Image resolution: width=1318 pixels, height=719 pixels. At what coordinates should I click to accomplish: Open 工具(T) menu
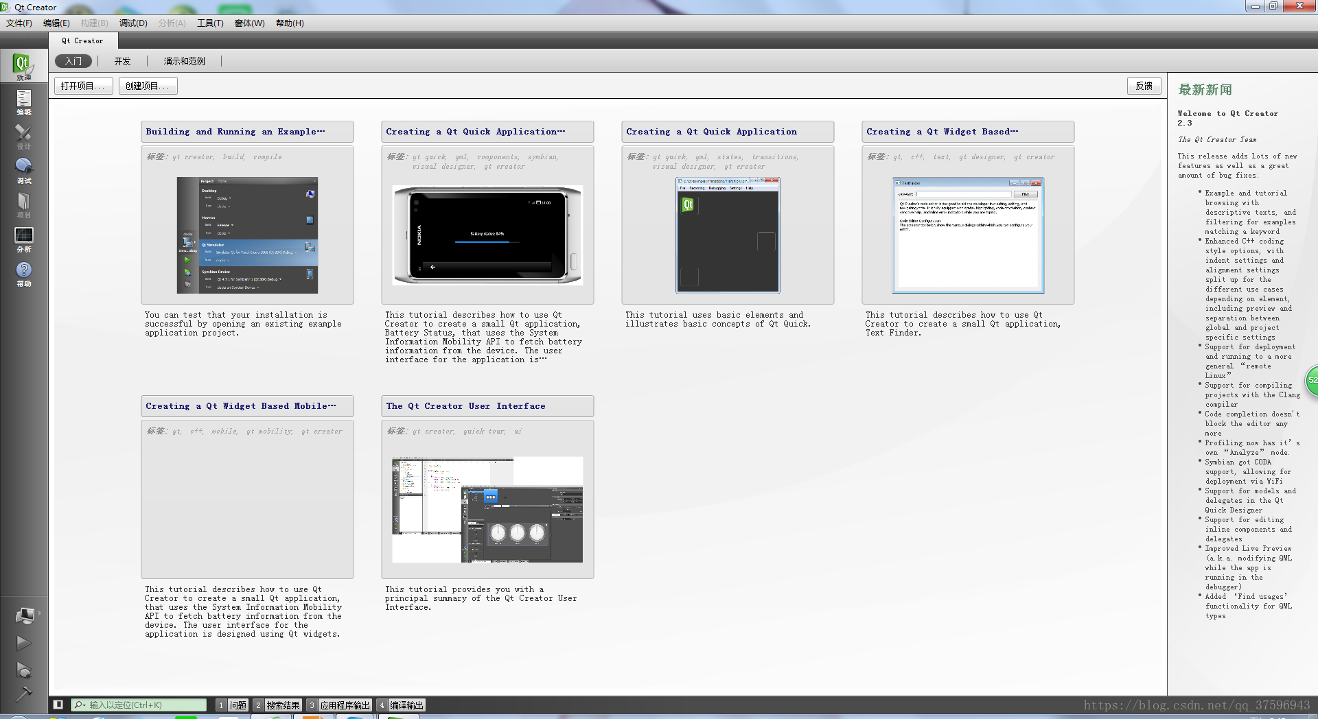pos(210,23)
